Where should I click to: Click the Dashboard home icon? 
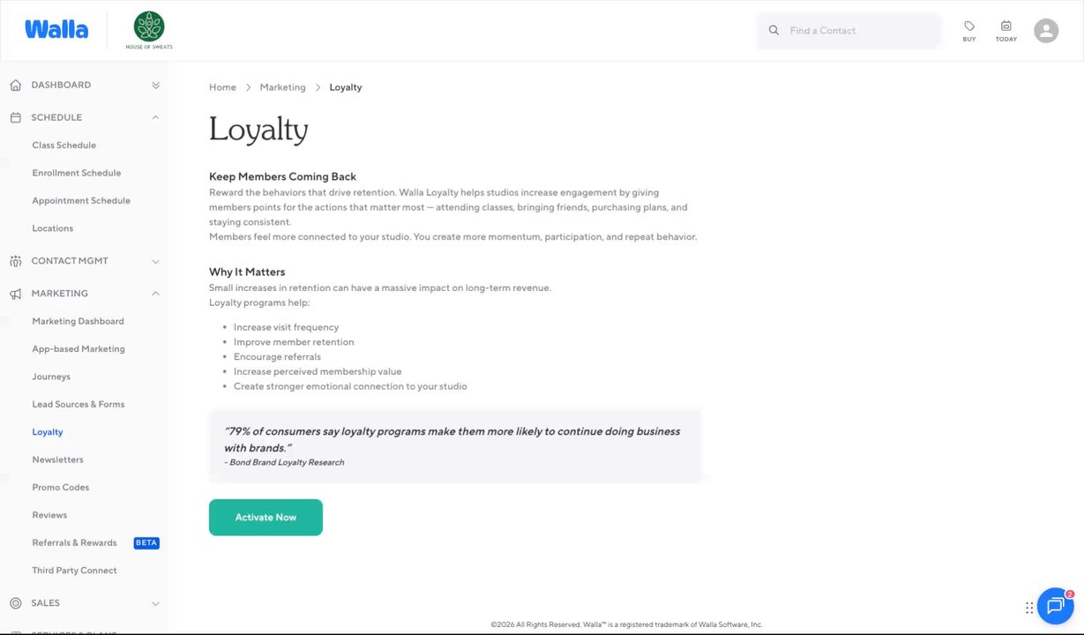point(15,86)
